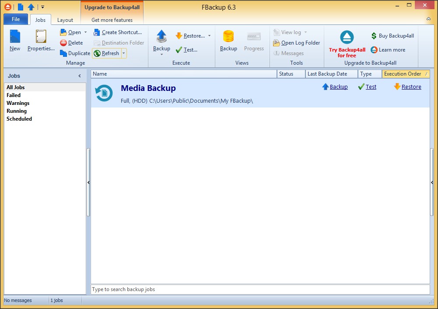This screenshot has width=438, height=309.
Task: Click the Media Backup job title
Action: 148,88
